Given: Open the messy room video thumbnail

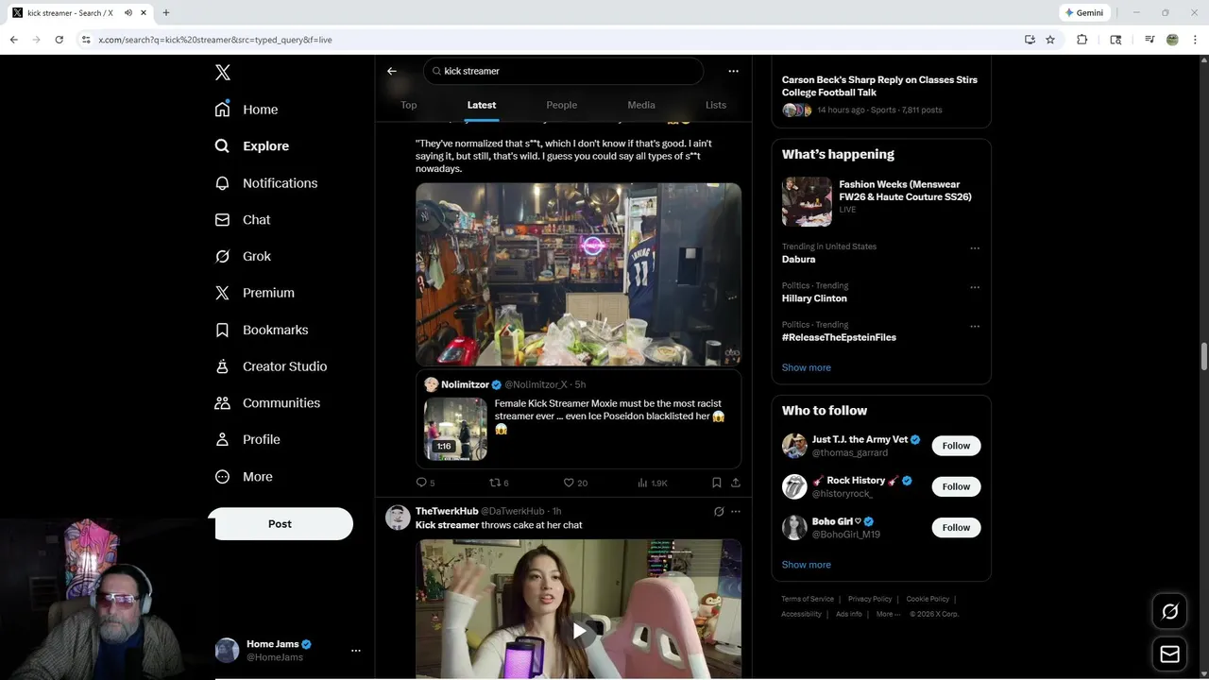Looking at the screenshot, I should 578,274.
